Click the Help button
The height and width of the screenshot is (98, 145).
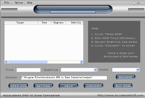click(x=68, y=86)
